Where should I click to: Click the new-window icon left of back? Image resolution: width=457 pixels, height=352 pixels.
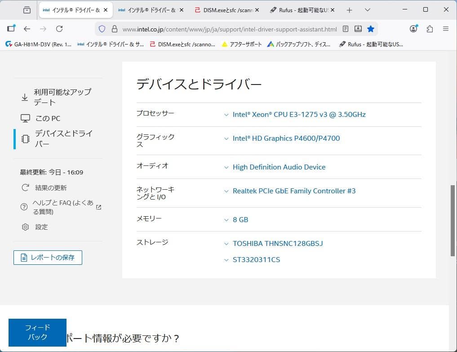coord(11,28)
